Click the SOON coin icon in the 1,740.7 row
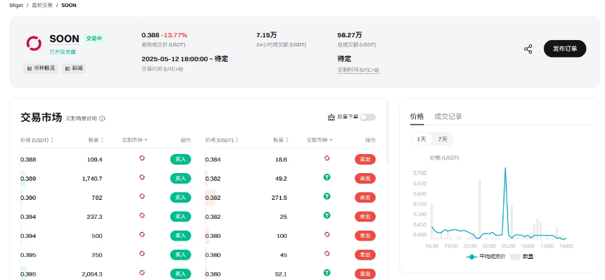Viewport: 605px width, 280px height. (x=142, y=177)
